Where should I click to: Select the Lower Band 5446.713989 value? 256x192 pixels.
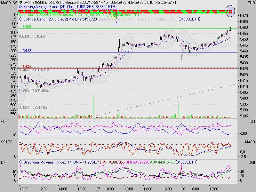(x=158, y=19)
